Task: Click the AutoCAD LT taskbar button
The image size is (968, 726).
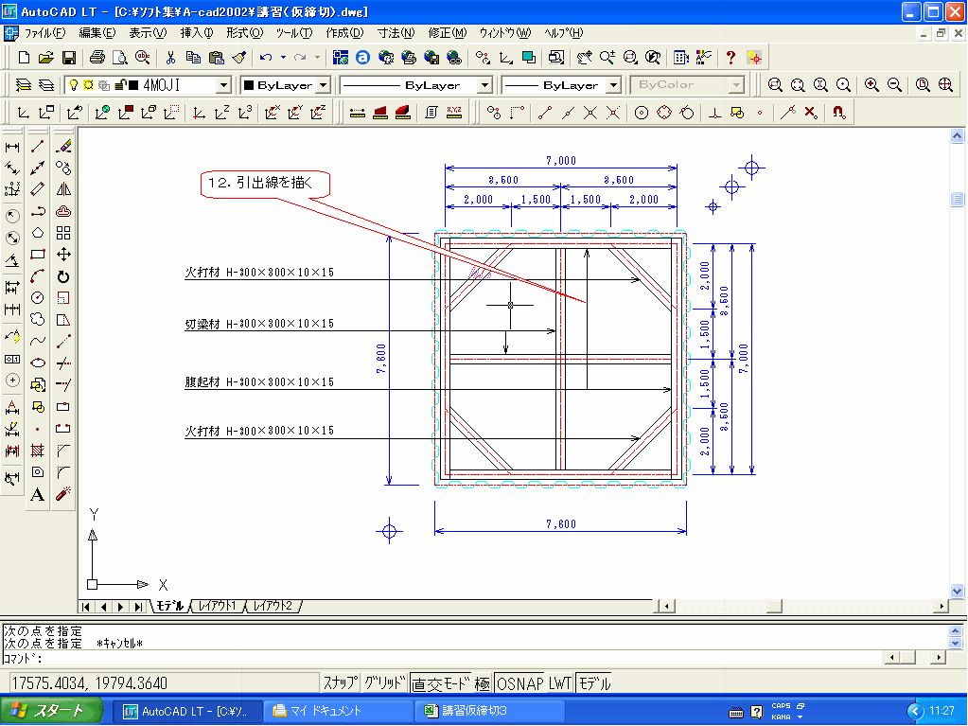Action: click(x=188, y=711)
